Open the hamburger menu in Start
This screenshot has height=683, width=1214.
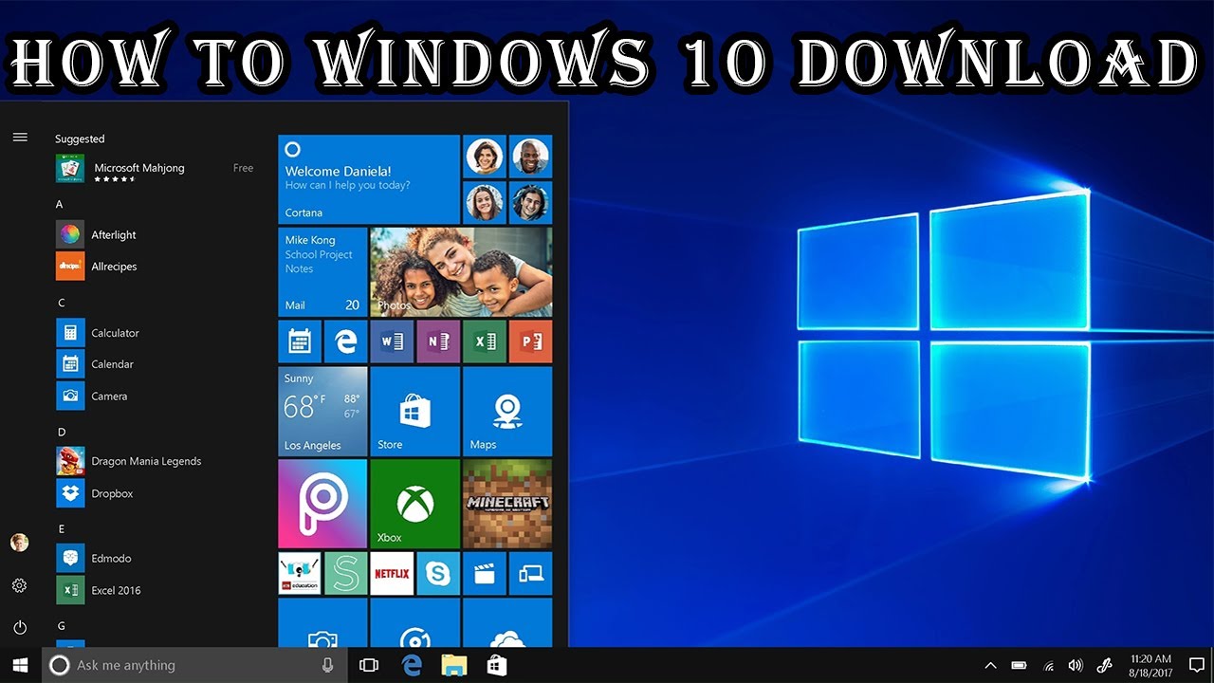coord(20,138)
